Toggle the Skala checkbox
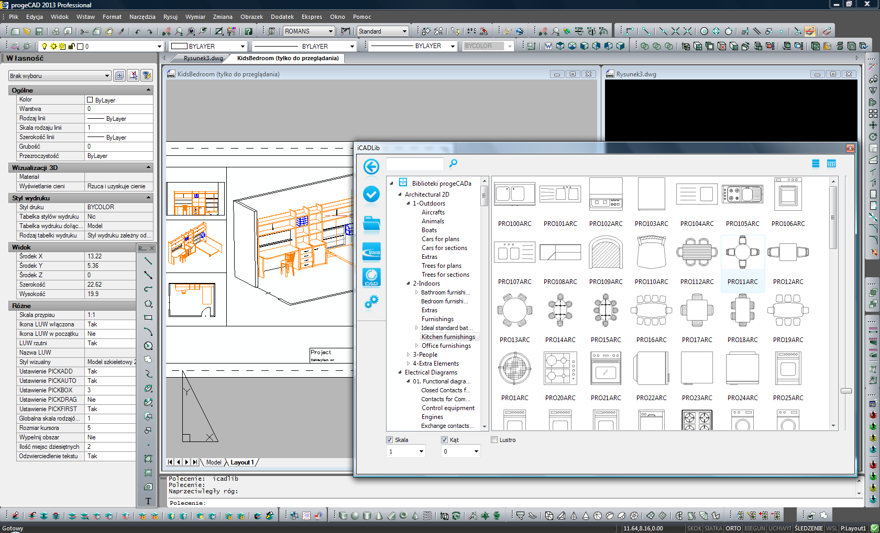The height and width of the screenshot is (533, 880). coord(389,440)
